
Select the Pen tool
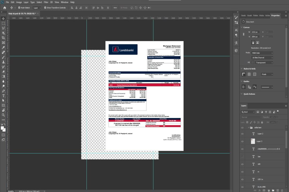(x=3, y=91)
